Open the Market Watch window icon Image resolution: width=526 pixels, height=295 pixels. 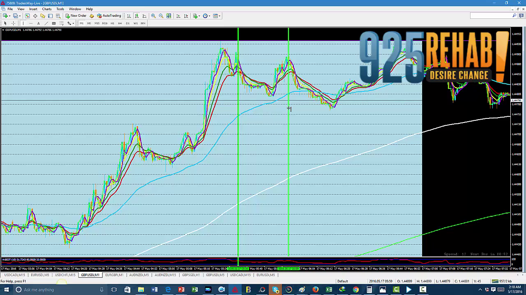tap(28, 16)
